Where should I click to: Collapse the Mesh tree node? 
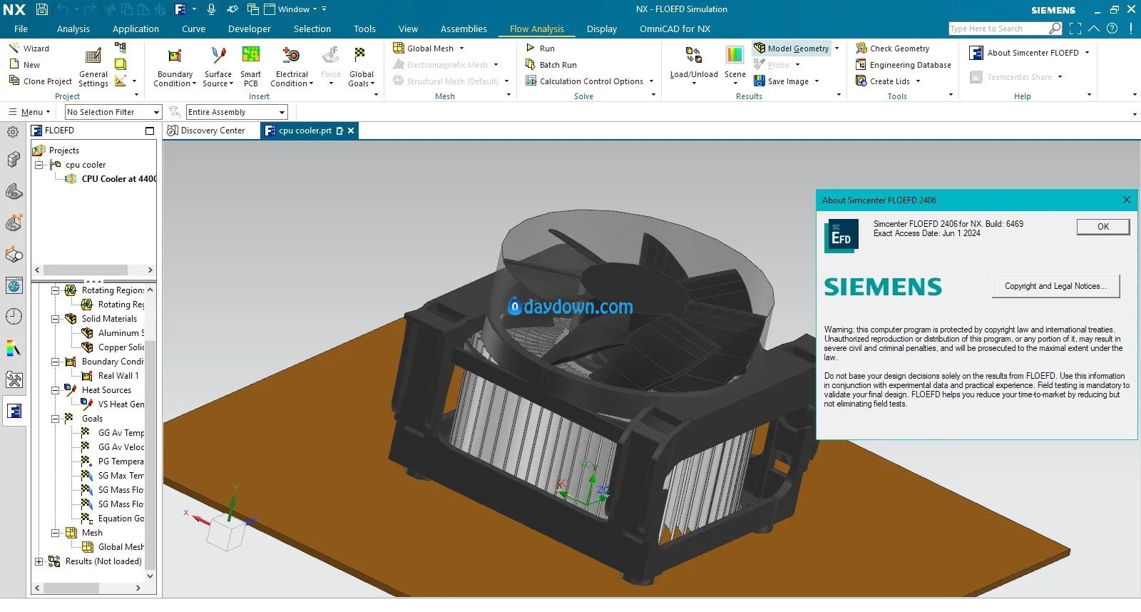click(x=55, y=533)
